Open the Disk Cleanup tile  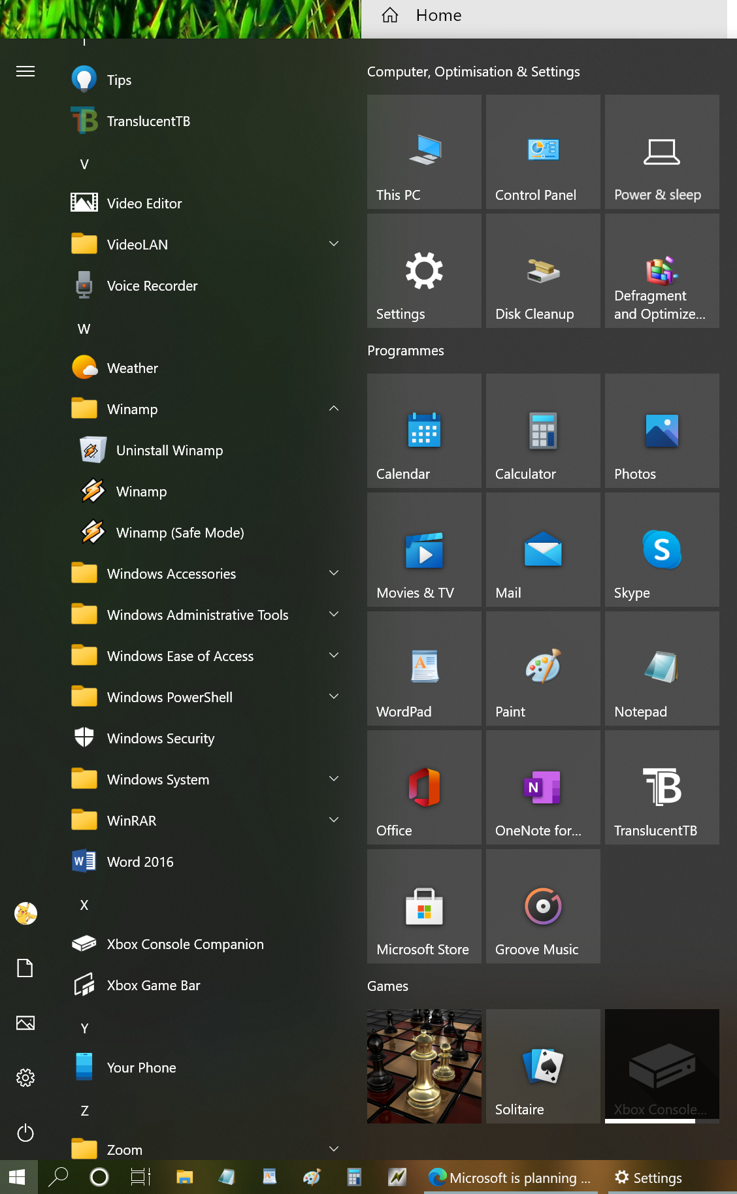click(x=543, y=270)
